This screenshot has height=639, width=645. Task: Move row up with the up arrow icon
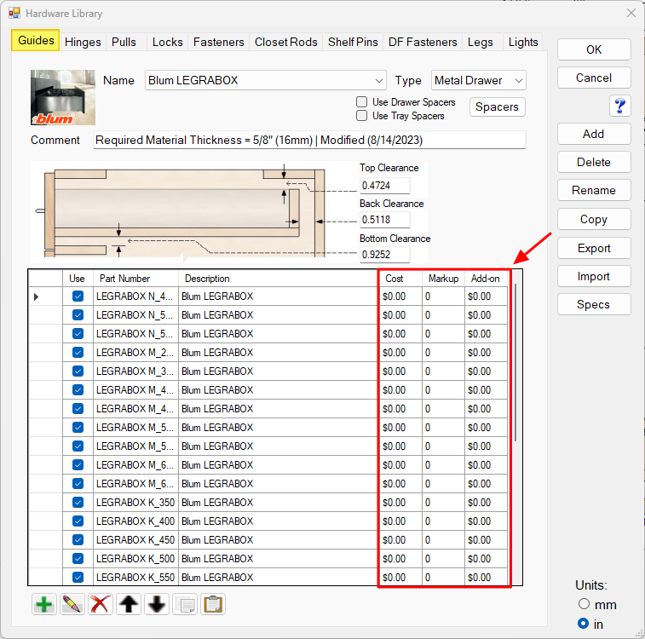pos(129,604)
